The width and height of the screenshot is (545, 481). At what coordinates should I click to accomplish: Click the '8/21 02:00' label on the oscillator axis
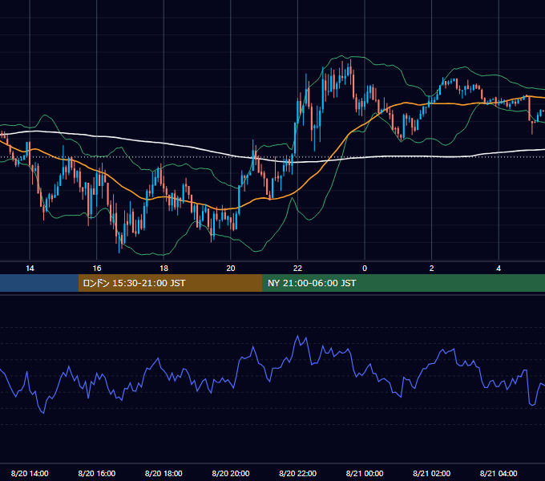tap(432, 474)
